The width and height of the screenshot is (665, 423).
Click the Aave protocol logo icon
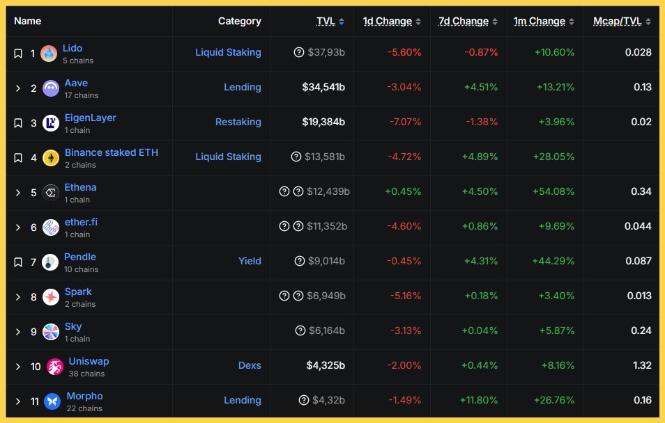click(51, 88)
